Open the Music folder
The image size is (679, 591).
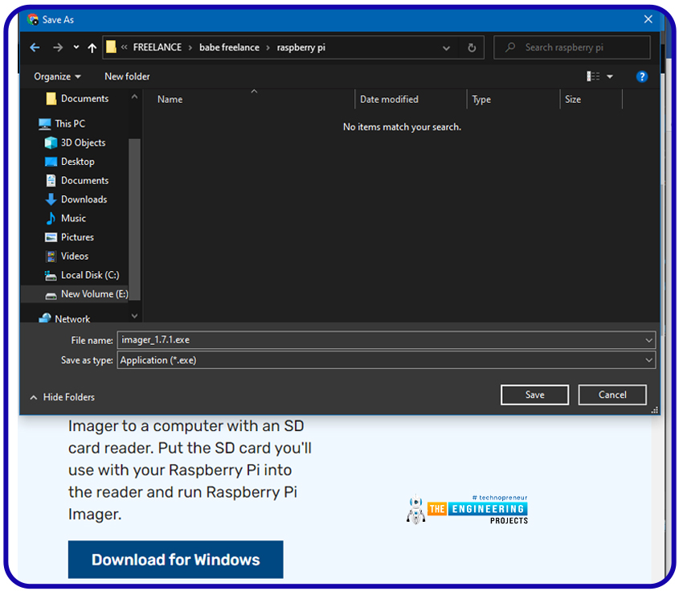(x=73, y=219)
